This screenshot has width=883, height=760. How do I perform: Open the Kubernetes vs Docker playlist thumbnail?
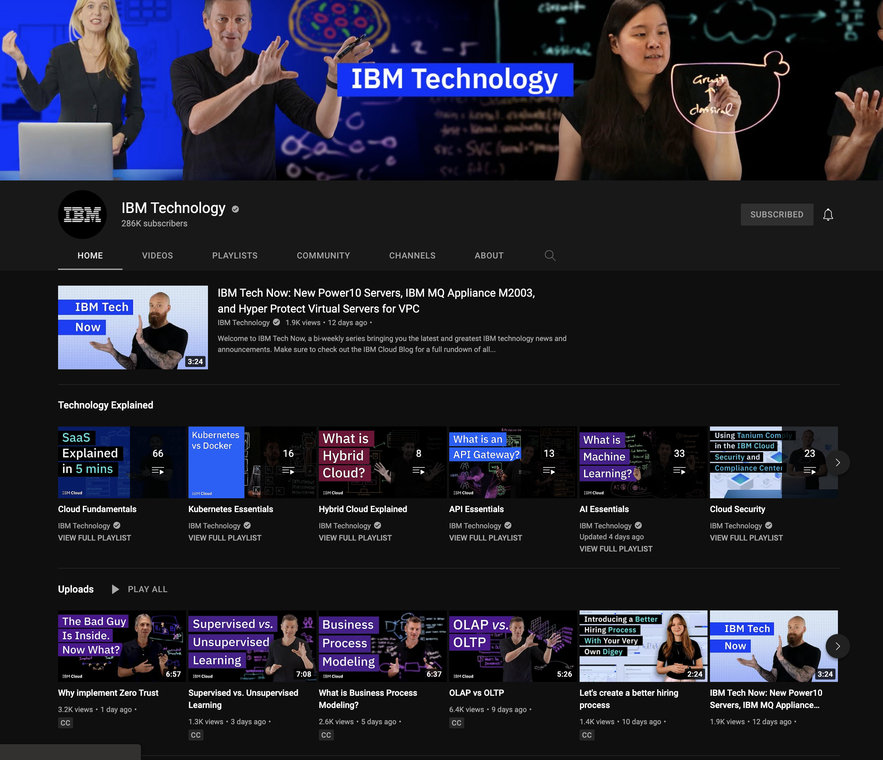click(252, 463)
